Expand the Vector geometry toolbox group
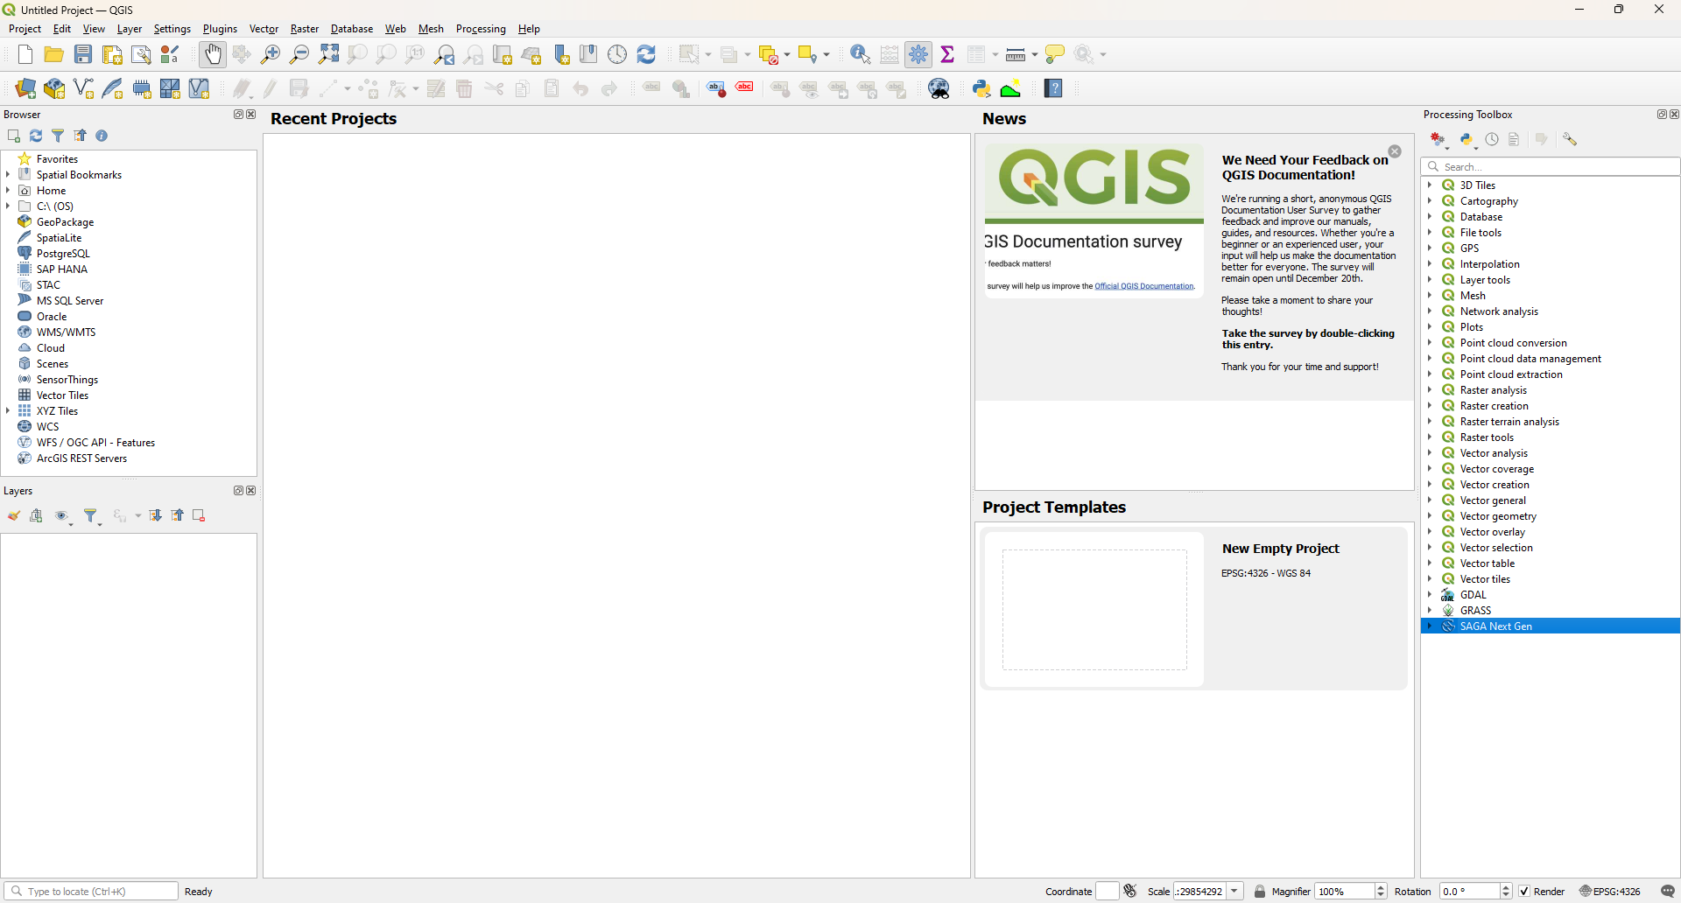This screenshot has width=1681, height=903. coord(1430,516)
